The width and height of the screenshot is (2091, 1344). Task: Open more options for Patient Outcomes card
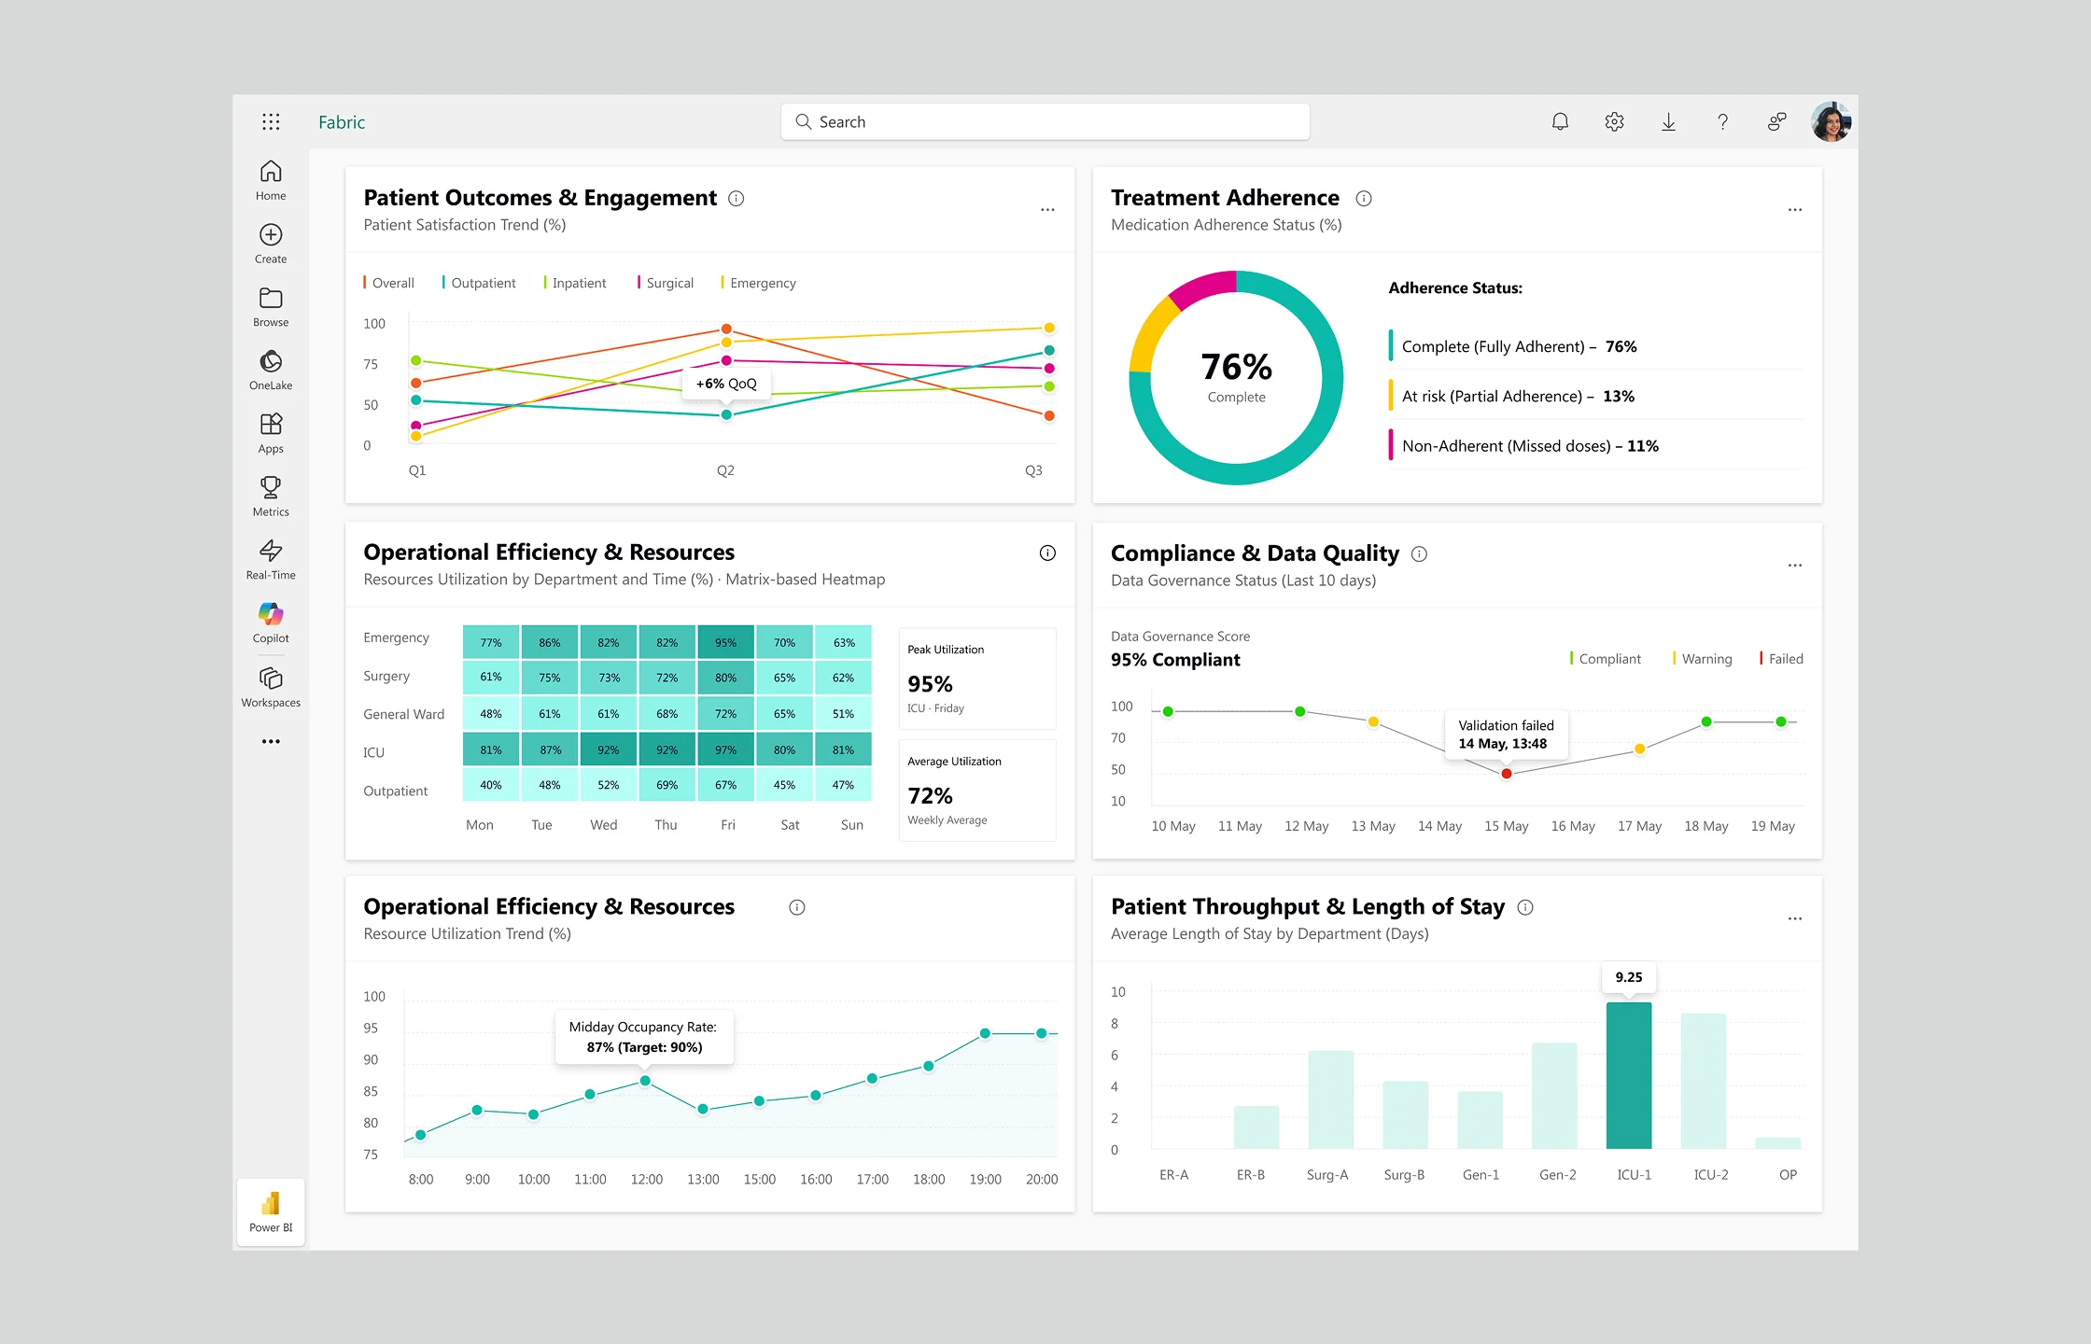[x=1047, y=210]
